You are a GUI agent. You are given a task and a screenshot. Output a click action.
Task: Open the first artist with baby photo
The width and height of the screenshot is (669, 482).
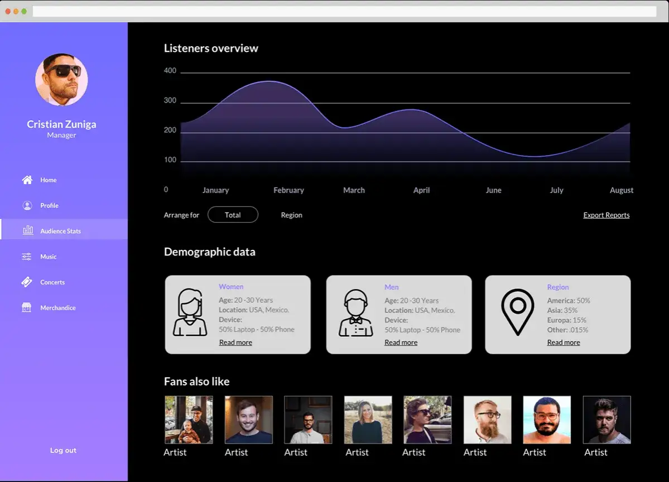click(x=189, y=420)
